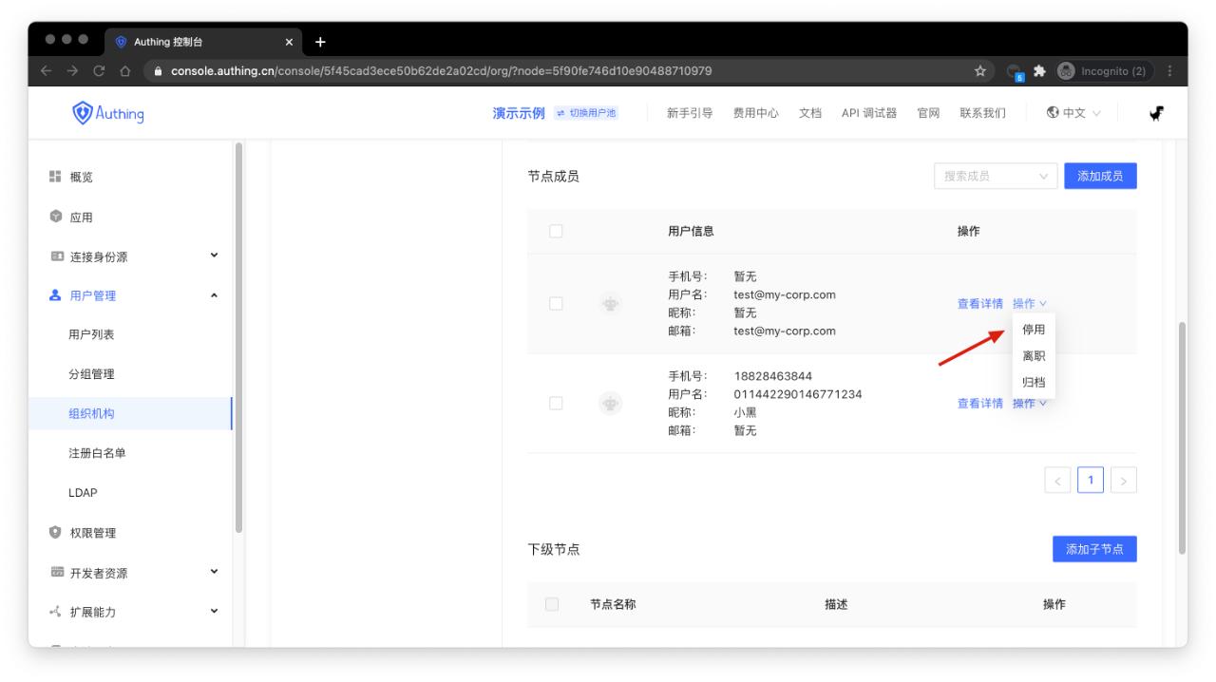This screenshot has width=1216, height=682.
Task: Click avatar of user test@my-corp.com
Action: point(611,304)
